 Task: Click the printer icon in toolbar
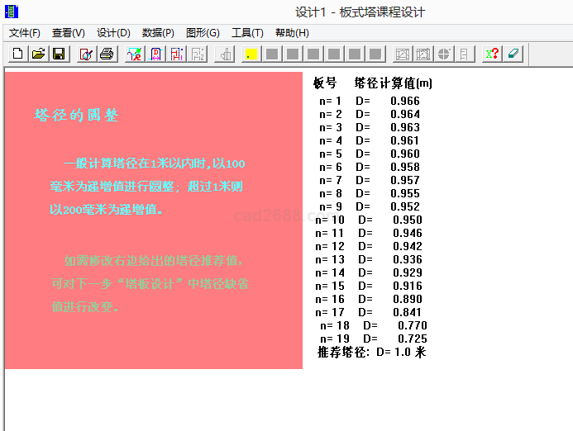[107, 54]
